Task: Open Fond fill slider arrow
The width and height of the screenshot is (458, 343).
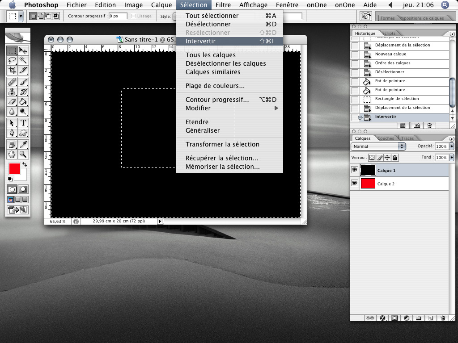Action: 452,158
